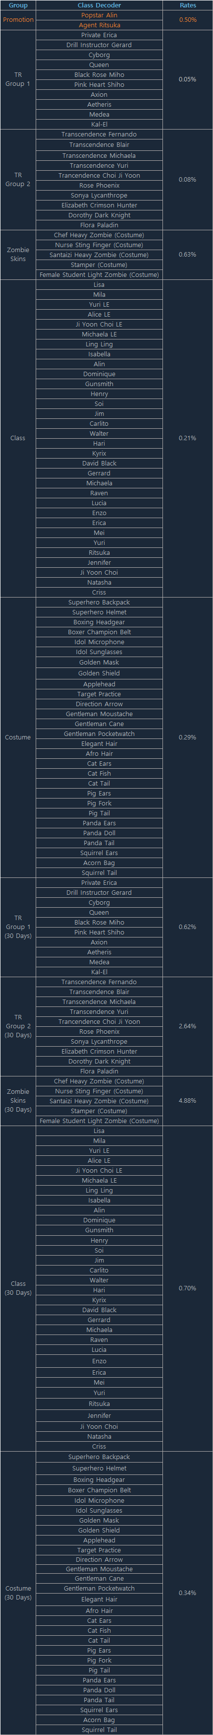Select the Popstar Alin promotion entry

click(99, 15)
